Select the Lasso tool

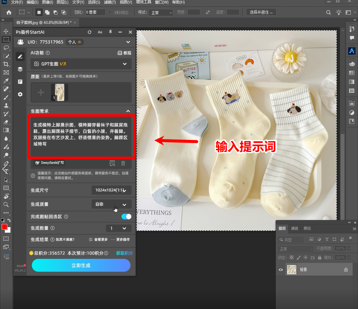click(6, 48)
